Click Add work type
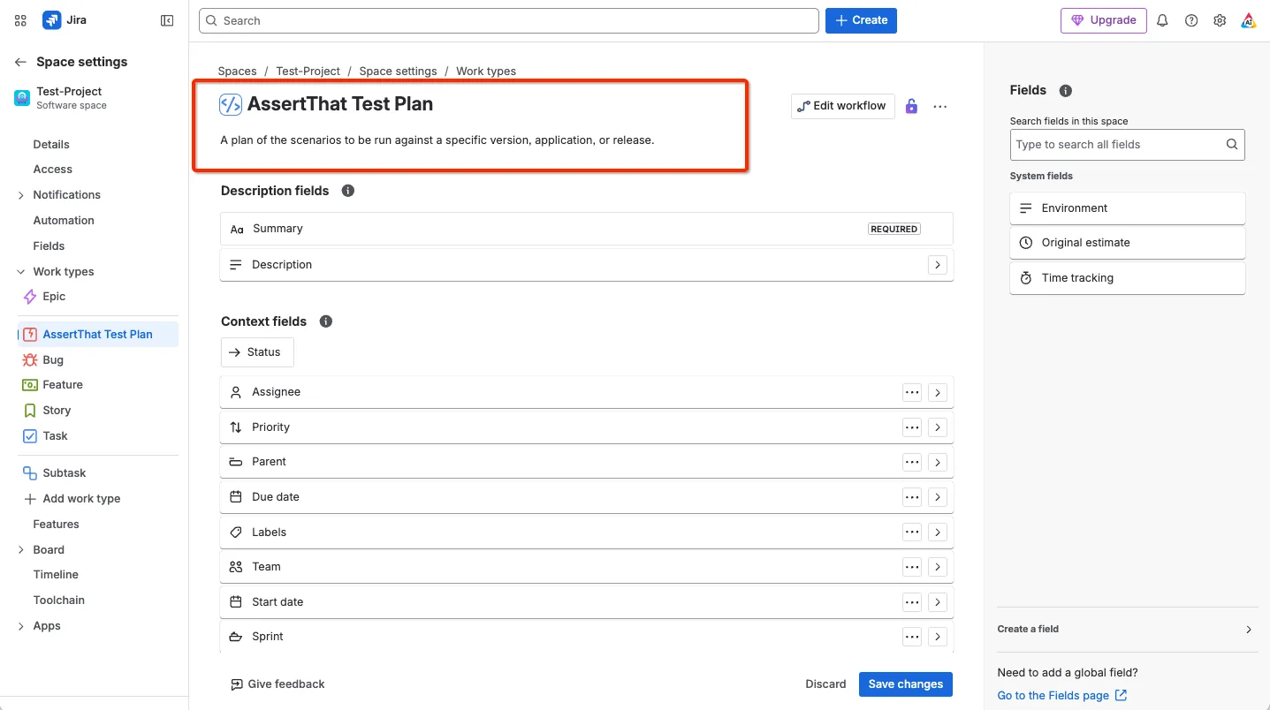This screenshot has height=710, width=1270. point(72,499)
